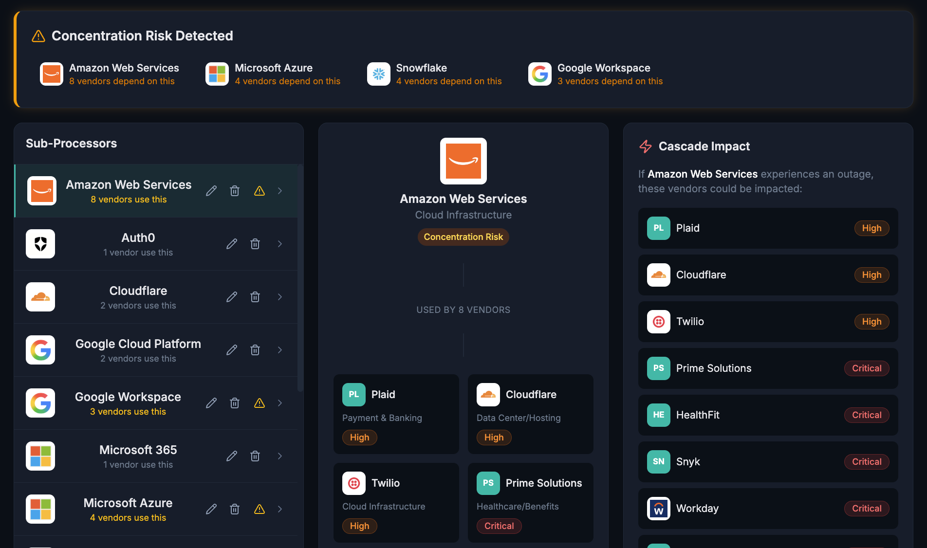Image resolution: width=927 pixels, height=548 pixels.
Task: Expand Google Cloud Platform details chevron
Action: click(x=280, y=350)
